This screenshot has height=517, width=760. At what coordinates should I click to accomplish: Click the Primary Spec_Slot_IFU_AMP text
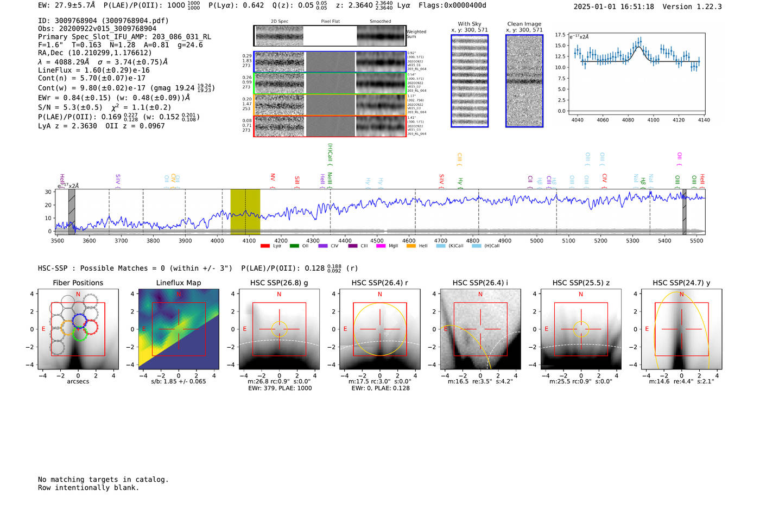124,37
